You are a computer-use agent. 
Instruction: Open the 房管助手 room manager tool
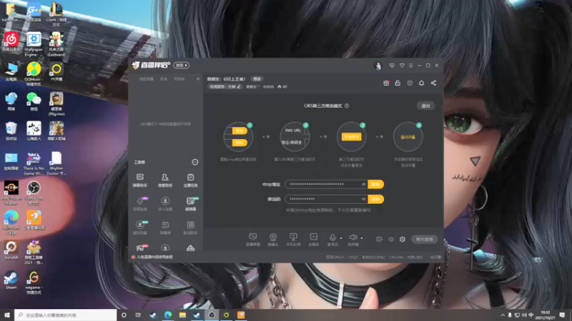165,180
